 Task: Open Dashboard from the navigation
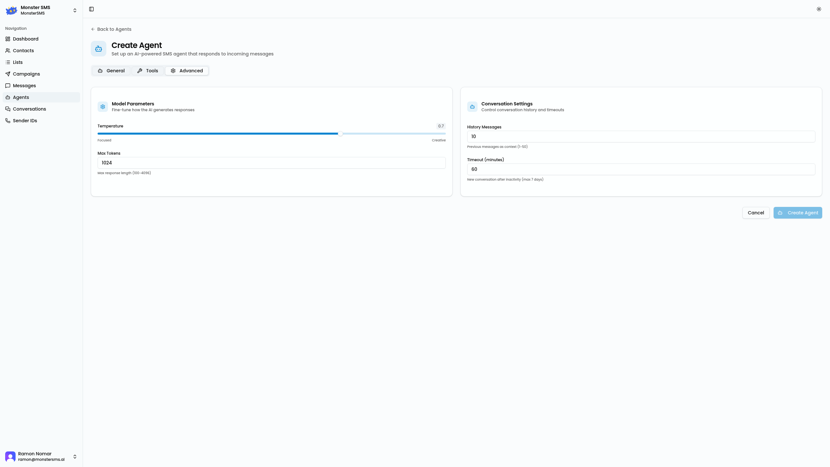click(41, 39)
